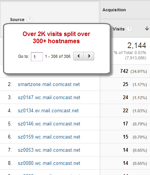Click the (0.70%) percentage value
This screenshot has height=175, width=150.
point(140,137)
